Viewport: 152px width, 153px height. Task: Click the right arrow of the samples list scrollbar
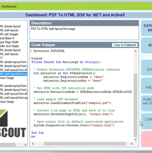(x=25, y=145)
